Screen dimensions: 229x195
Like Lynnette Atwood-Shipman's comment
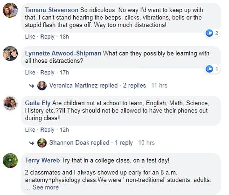coord(30,72)
